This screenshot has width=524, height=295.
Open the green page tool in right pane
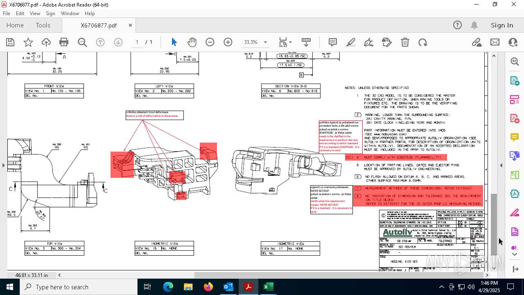515,175
